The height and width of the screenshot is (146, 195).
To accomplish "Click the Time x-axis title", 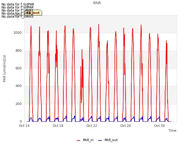I will [172, 130].
